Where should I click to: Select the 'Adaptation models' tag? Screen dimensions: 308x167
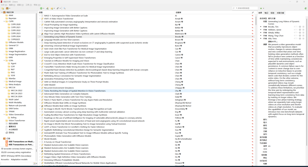point(19,160)
